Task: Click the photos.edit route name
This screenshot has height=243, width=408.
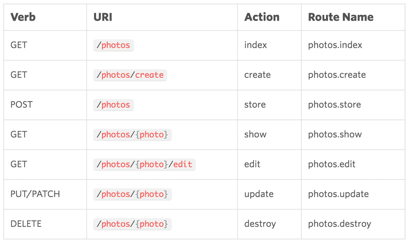Action: (x=331, y=164)
